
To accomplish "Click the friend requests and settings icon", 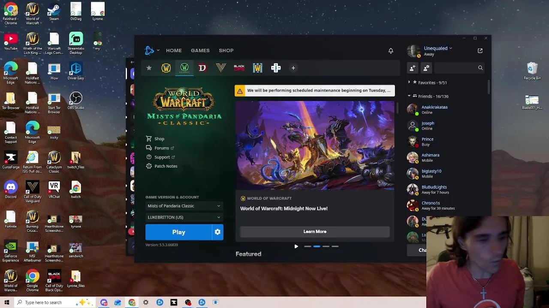I will 426,68.
